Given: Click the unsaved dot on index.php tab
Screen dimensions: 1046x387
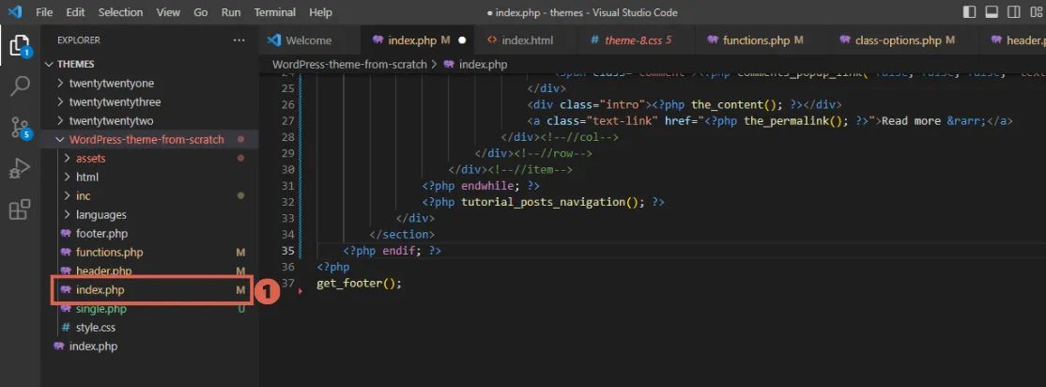Looking at the screenshot, I should [462, 40].
